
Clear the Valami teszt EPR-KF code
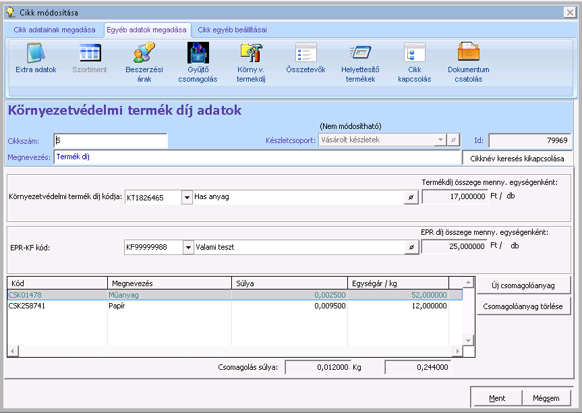(411, 248)
